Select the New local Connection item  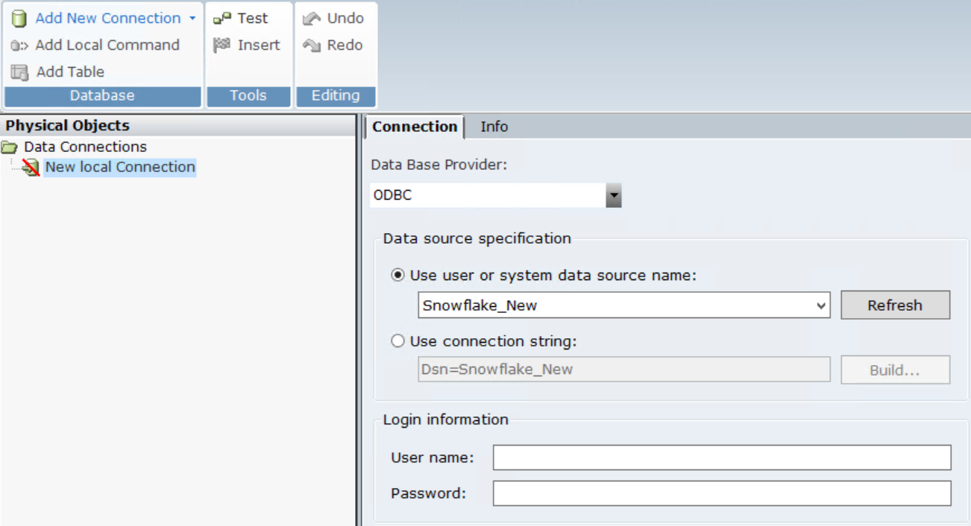pyautogui.click(x=119, y=167)
